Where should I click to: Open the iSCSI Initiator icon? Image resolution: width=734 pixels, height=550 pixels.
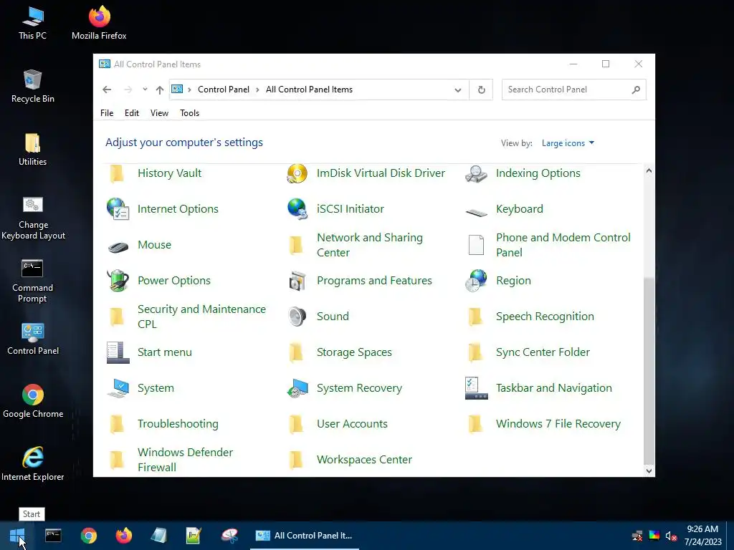pyautogui.click(x=297, y=209)
